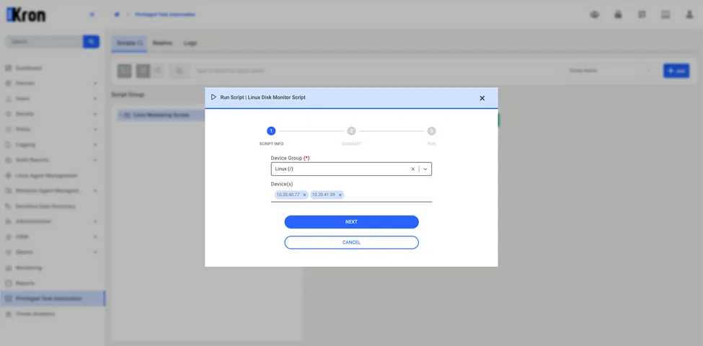
Task: Click the Device(s) field after the chips
Action: click(x=388, y=195)
